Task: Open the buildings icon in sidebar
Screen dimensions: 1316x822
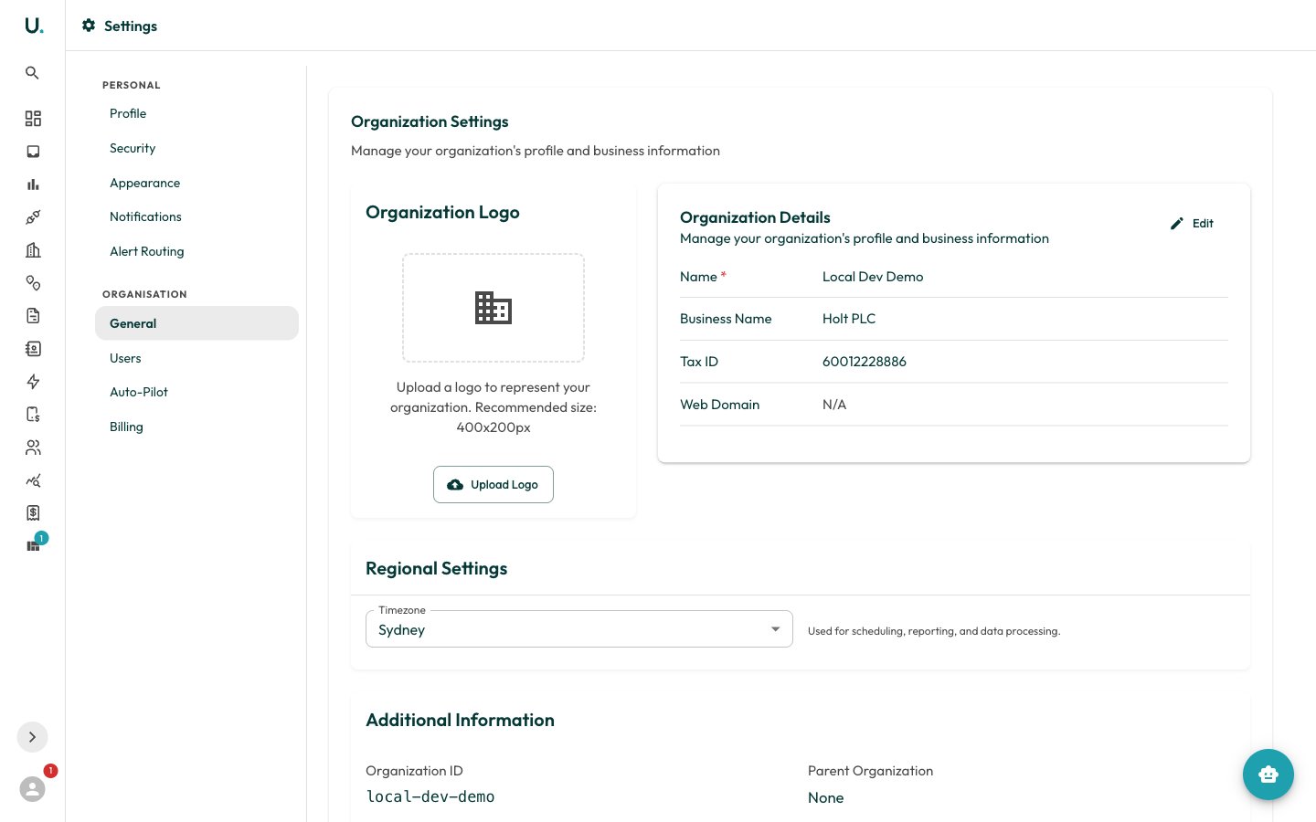Action: (33, 250)
